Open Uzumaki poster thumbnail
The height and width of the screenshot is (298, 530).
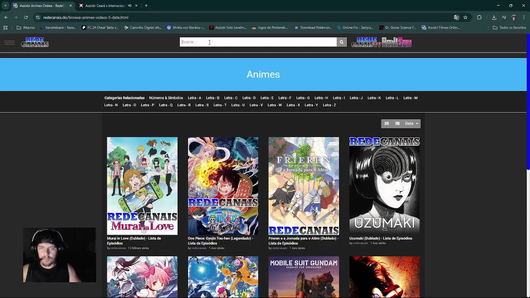click(384, 186)
